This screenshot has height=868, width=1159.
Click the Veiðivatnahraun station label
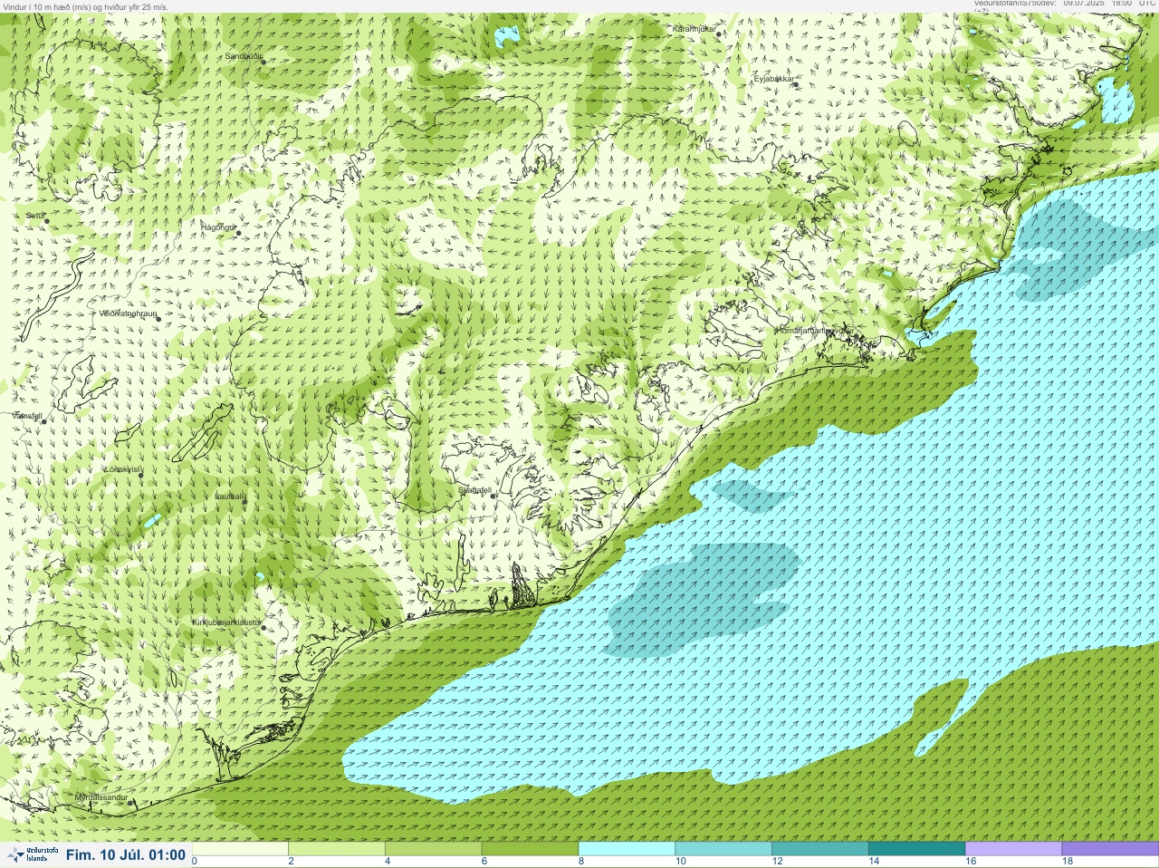(128, 313)
